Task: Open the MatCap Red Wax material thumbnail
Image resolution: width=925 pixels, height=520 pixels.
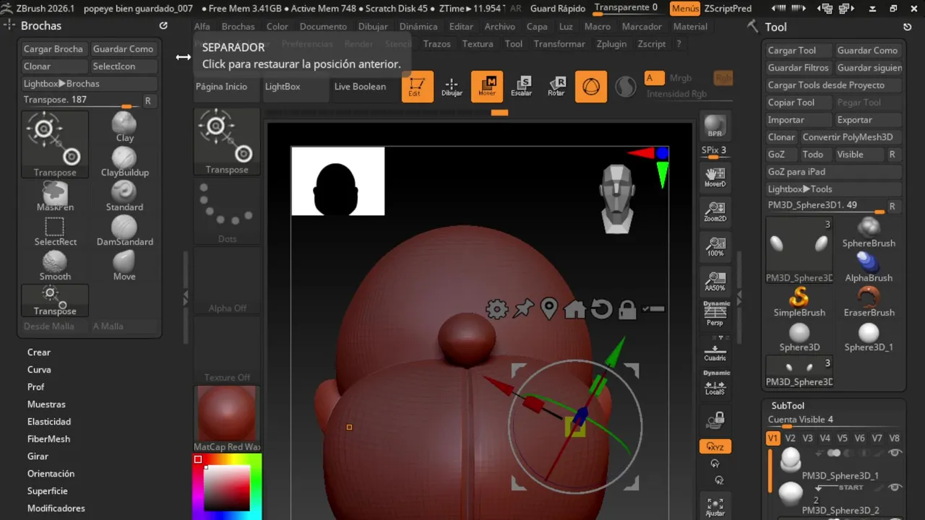Action: pos(226,414)
